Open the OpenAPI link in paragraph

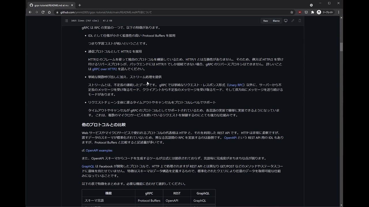point(230,138)
